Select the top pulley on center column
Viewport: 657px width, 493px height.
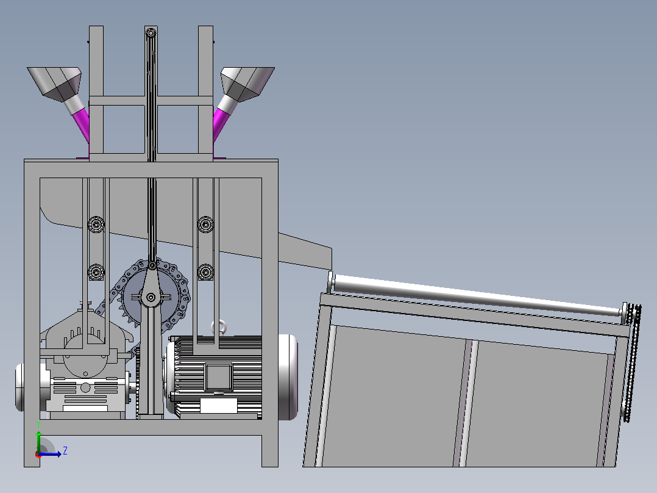pos(151,32)
